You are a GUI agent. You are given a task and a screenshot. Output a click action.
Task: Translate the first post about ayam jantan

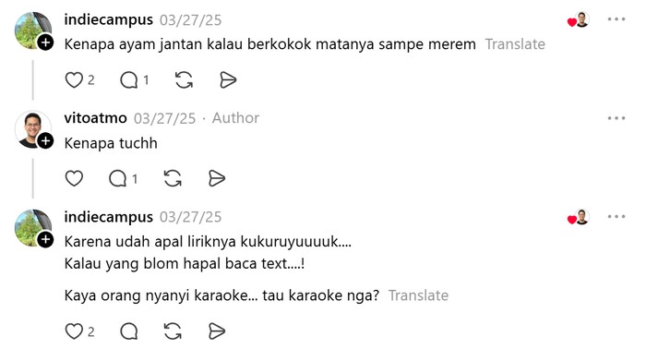[515, 44]
